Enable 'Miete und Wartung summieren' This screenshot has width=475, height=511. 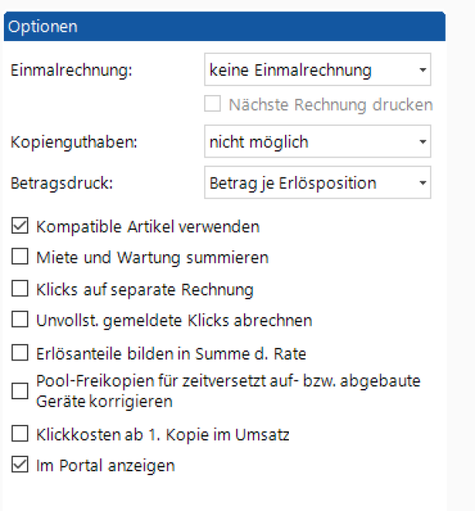[x=20, y=257]
